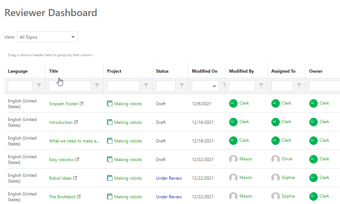Click filter icon for Project column
This screenshot has height=204, width=340.
146,86
